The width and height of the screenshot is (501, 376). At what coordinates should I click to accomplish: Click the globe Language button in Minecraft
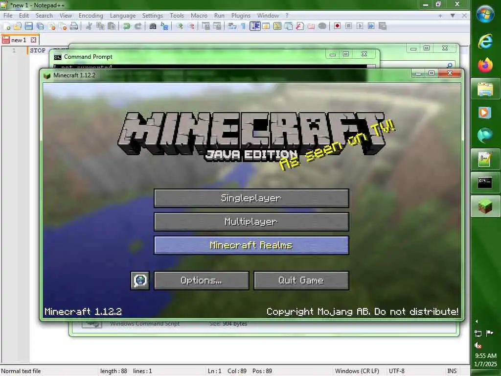140,281
